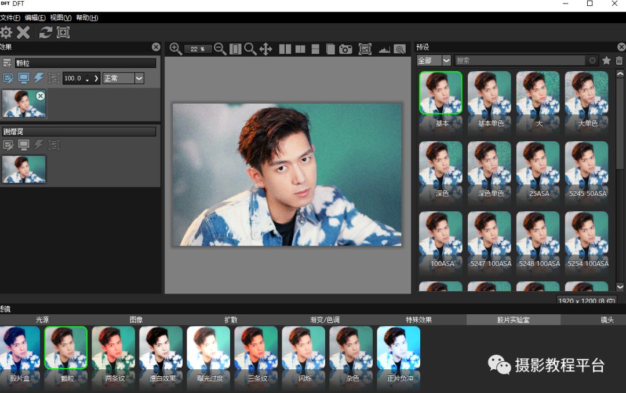
Task: Toggle the monitor view icon on 颗粒 layer
Action: 24,78
